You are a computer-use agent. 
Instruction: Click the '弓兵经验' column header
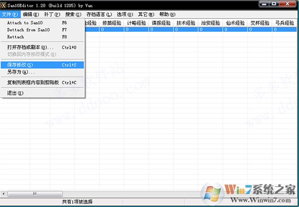[x=285, y=23]
